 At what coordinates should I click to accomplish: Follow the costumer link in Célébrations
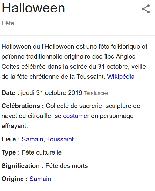click(76, 116)
